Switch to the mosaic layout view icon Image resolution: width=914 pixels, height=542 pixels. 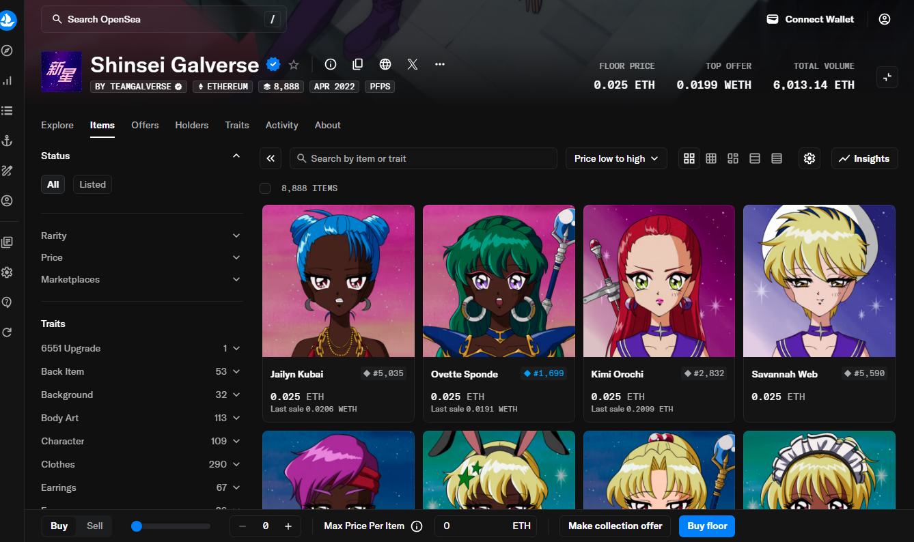pos(733,158)
